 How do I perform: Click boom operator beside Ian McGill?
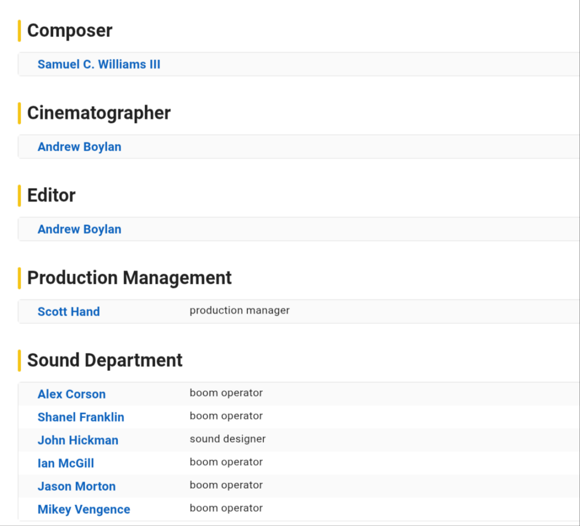click(x=226, y=462)
